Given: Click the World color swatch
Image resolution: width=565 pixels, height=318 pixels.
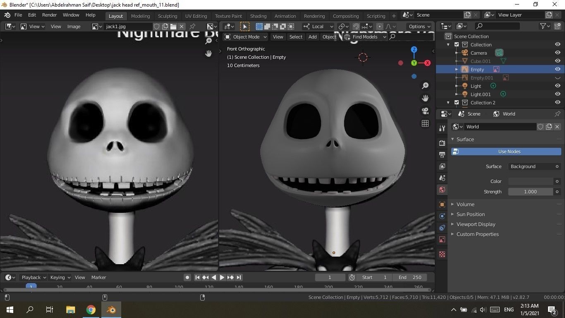Looking at the screenshot, I should [531, 181].
